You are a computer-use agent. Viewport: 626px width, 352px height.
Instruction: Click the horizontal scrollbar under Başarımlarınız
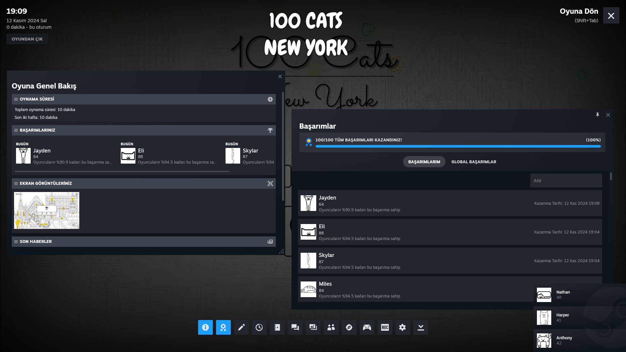[x=122, y=171]
